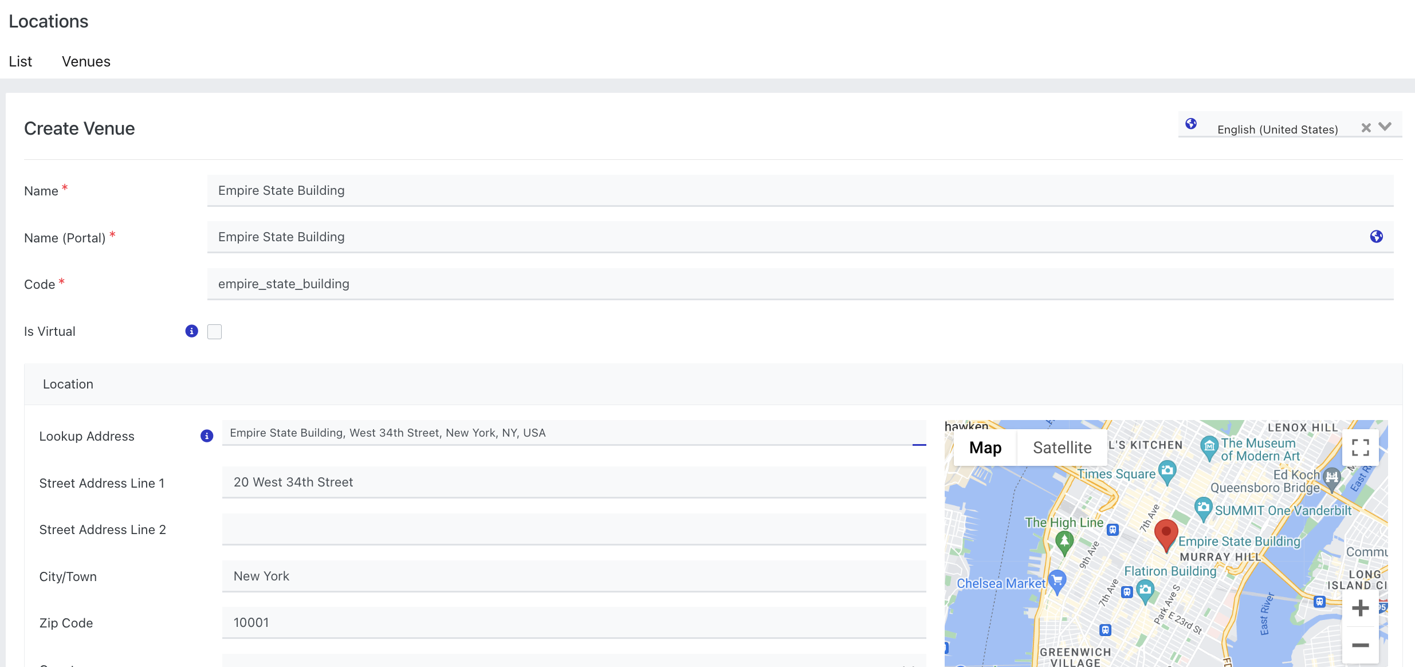Viewport: 1415px width, 667px height.
Task: Zoom in on the map
Action: 1361,608
